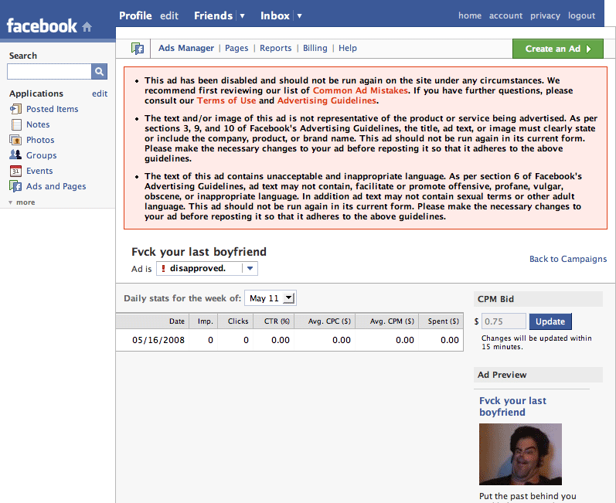
Task: Click the ad preview title link
Action: [x=512, y=406]
